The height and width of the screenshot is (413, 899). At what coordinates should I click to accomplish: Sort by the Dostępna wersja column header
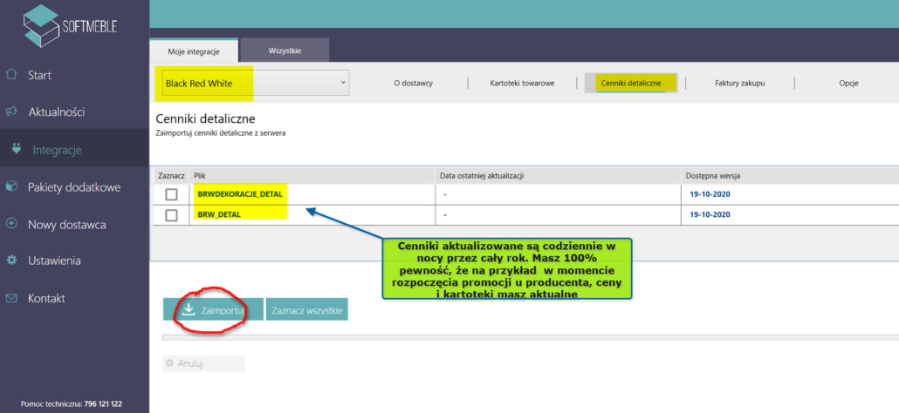coord(713,176)
